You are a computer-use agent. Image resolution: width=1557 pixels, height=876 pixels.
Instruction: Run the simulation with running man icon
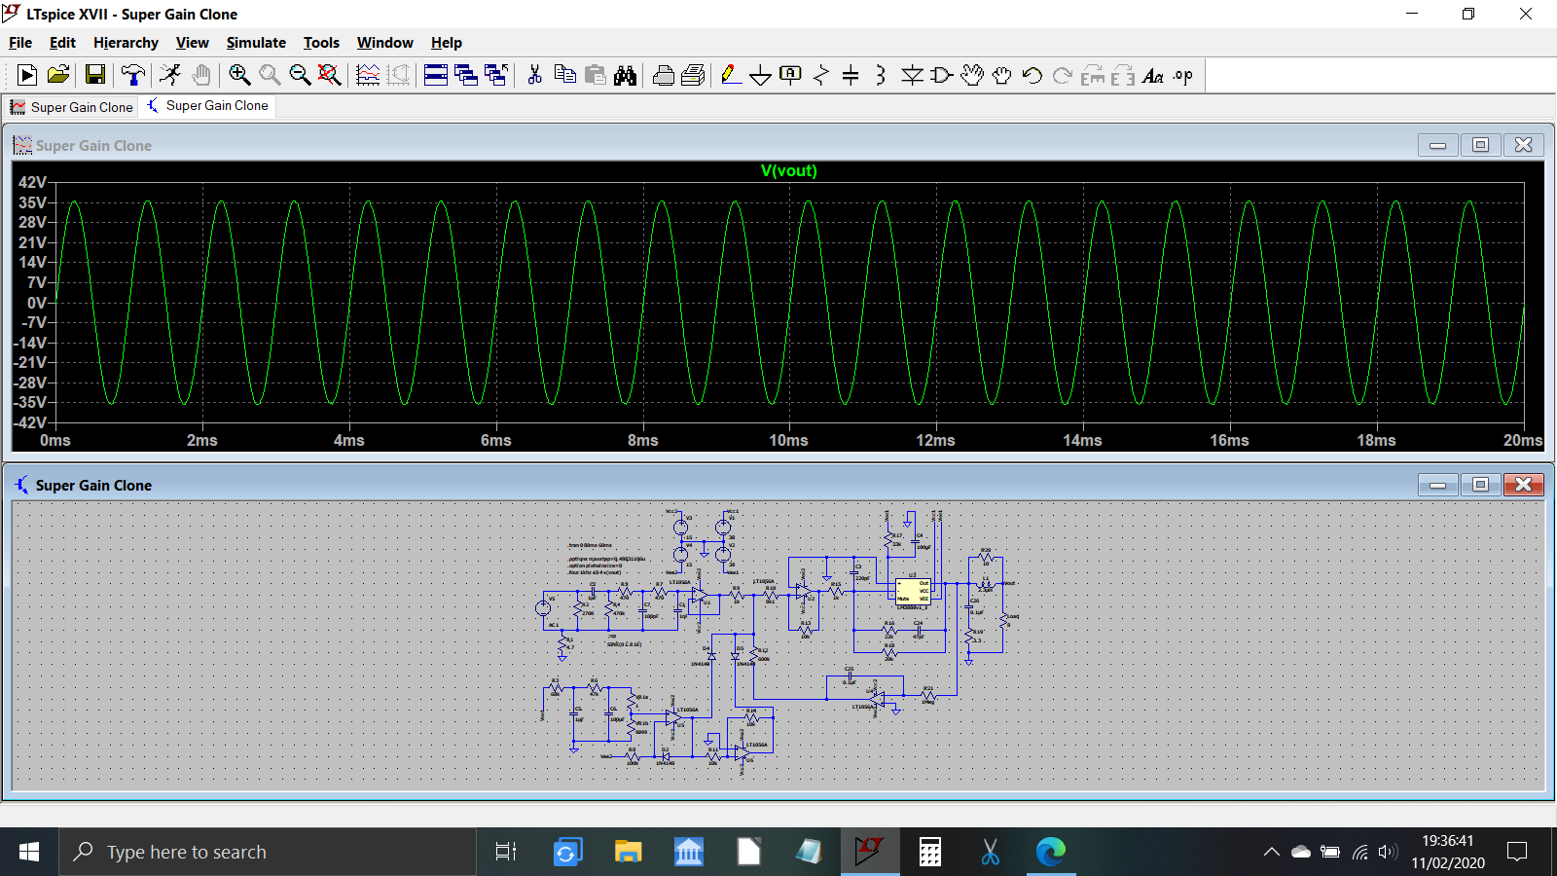pyautogui.click(x=170, y=75)
